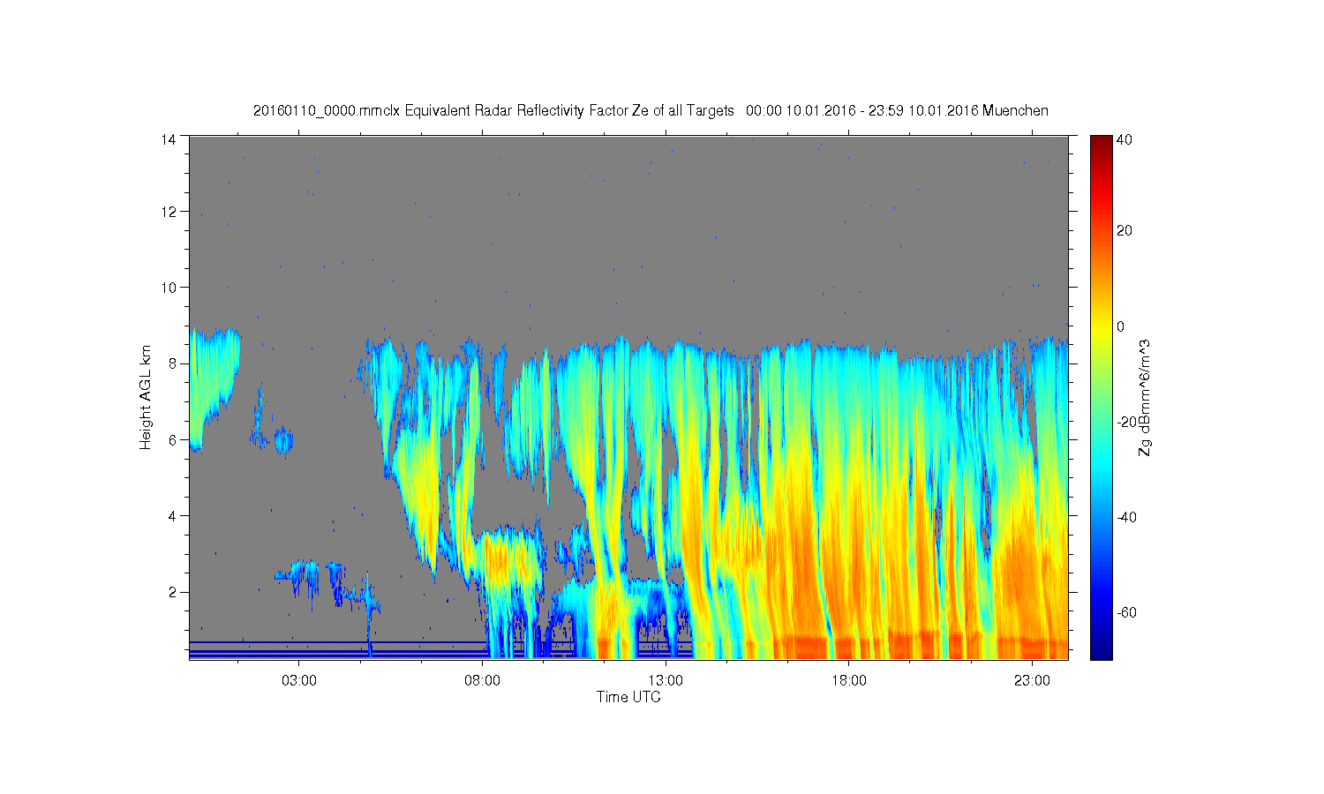Click the colorbar value '-40'
1324x794 pixels.
tap(1126, 517)
